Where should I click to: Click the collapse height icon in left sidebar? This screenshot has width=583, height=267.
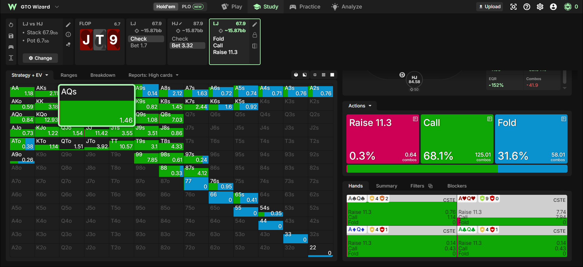tap(11, 58)
